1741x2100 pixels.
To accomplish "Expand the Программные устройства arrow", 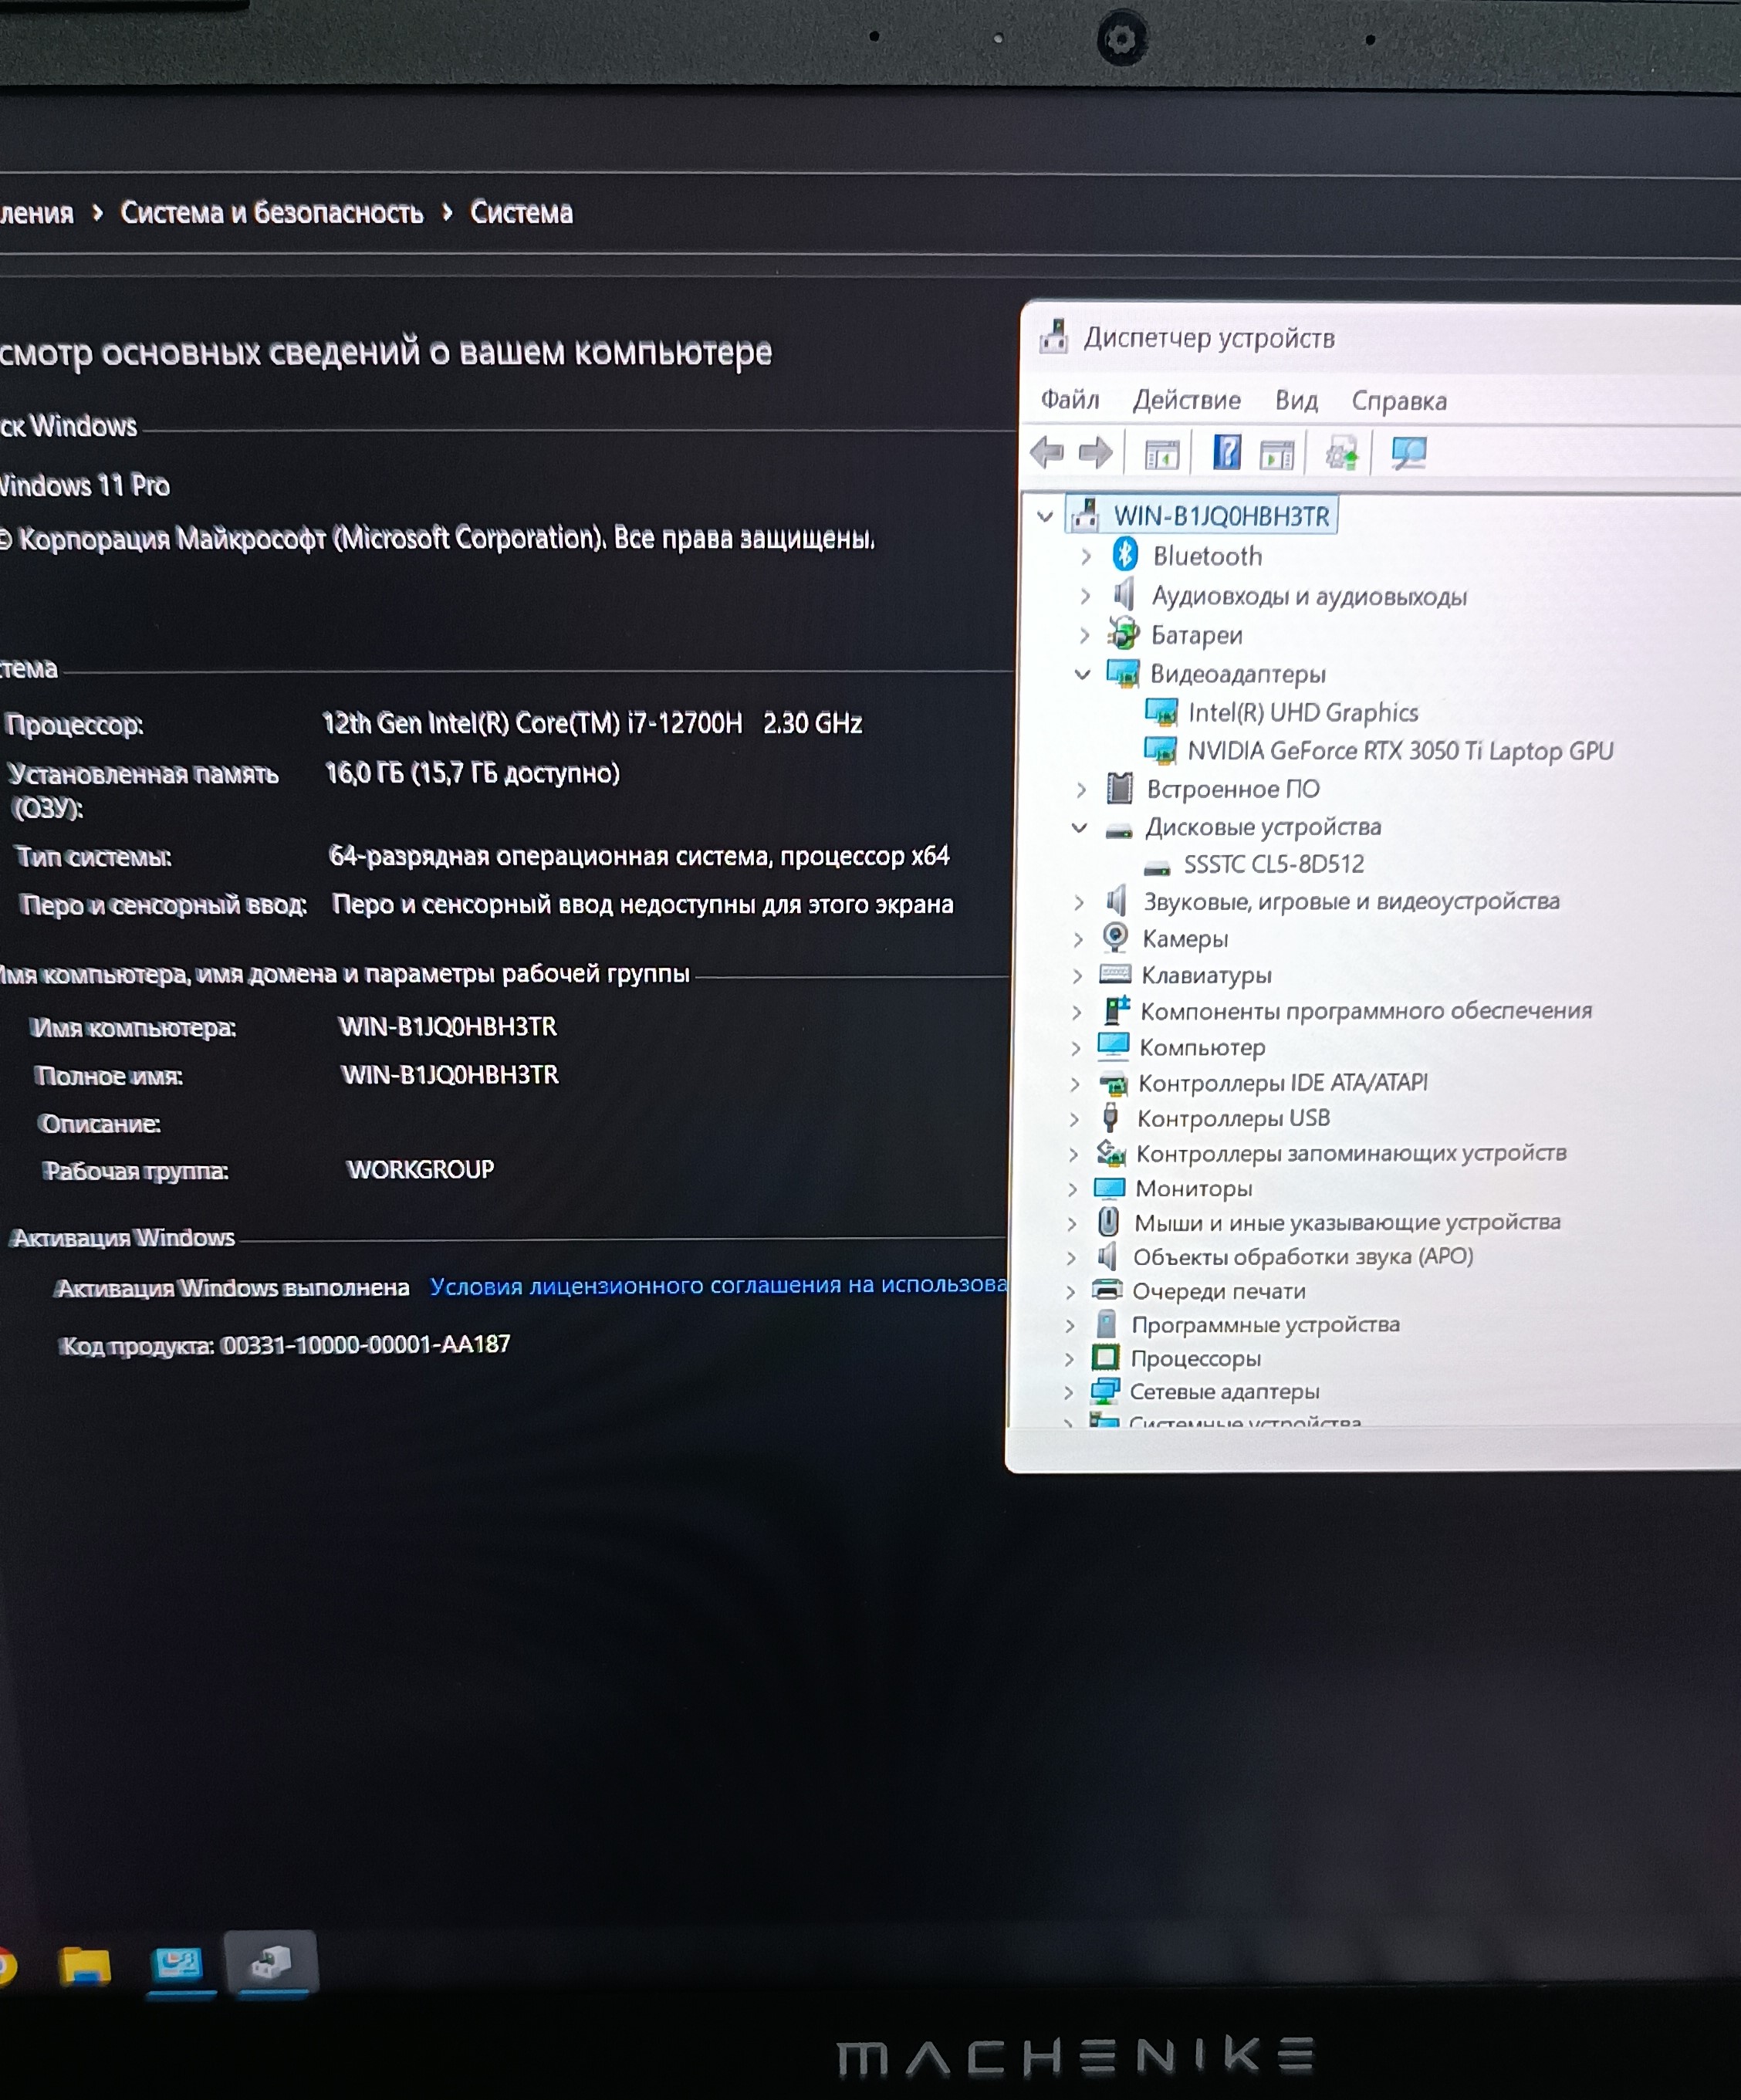I will (x=1069, y=1325).
